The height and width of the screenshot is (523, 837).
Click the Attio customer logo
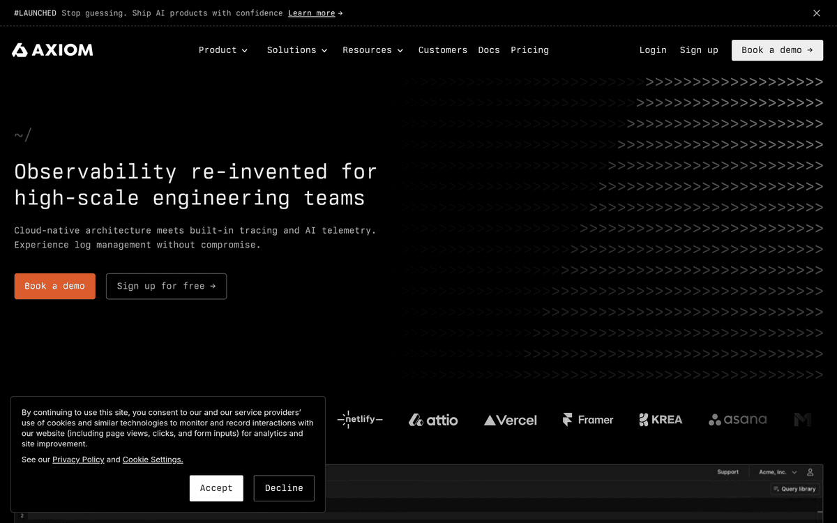432,419
